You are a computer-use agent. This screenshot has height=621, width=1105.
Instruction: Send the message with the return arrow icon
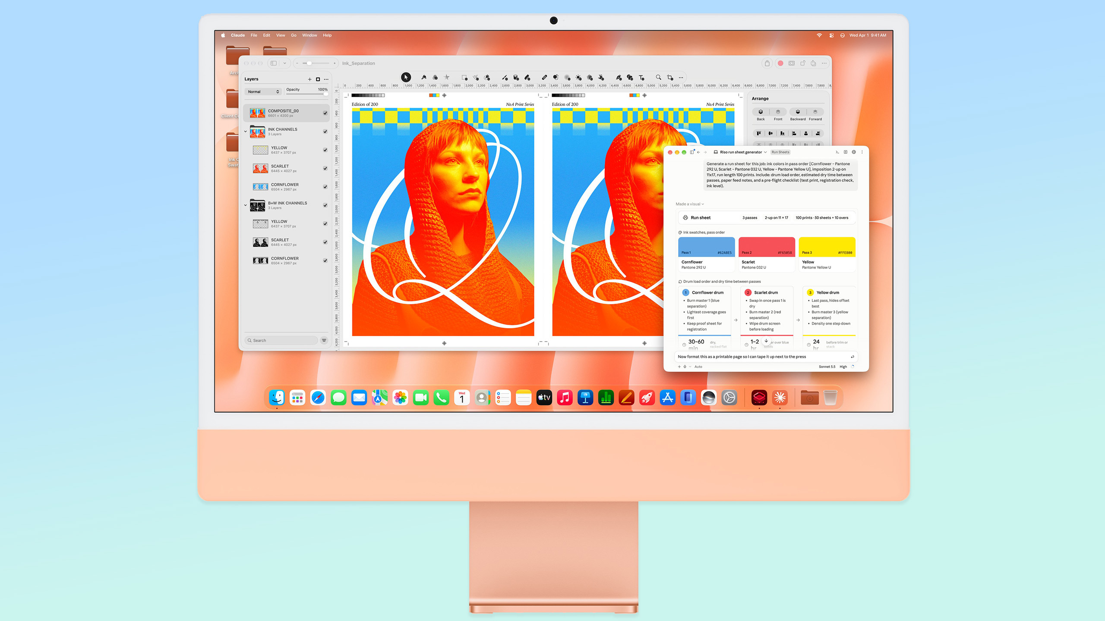pos(852,357)
